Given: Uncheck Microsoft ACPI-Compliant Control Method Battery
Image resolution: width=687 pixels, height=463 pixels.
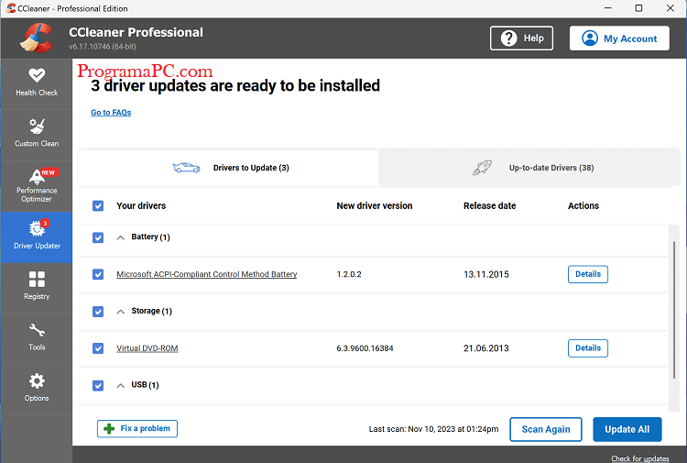Looking at the screenshot, I should [98, 274].
